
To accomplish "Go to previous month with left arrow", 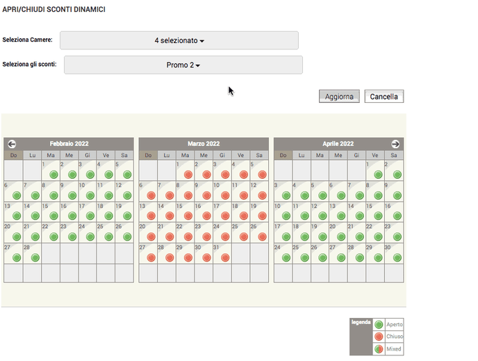I will pos(12,144).
